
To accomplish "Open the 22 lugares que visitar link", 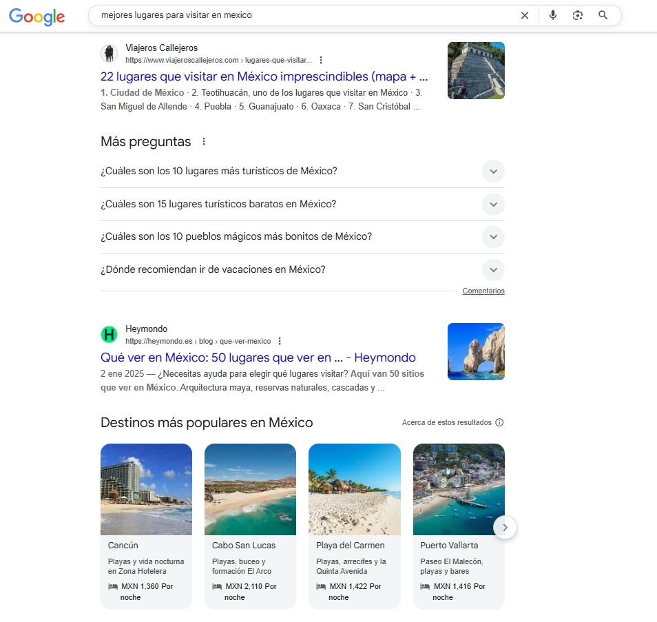I will 264,76.
